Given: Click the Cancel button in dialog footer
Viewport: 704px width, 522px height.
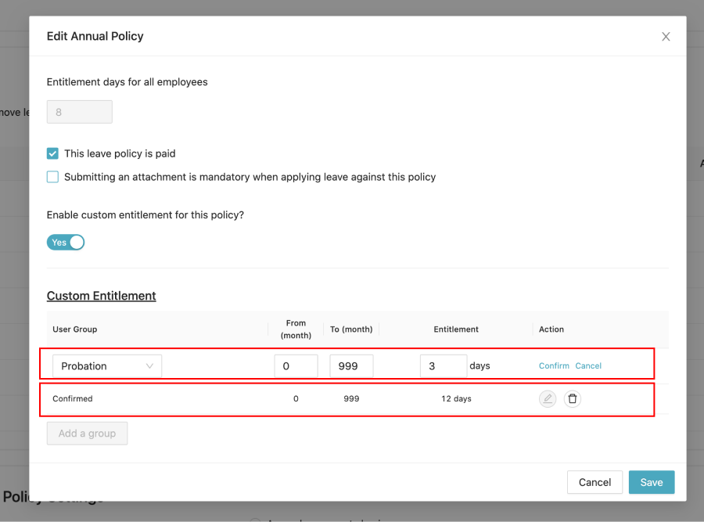Looking at the screenshot, I should [x=594, y=482].
